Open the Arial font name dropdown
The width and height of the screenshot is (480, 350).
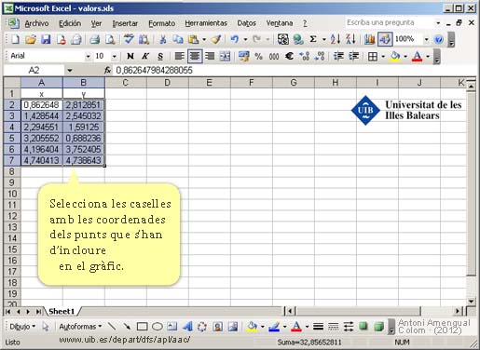pos(88,56)
